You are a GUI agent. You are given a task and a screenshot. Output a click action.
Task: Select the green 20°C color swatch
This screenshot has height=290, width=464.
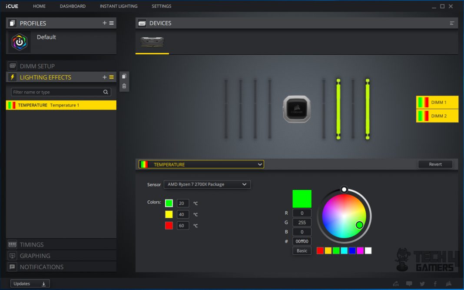[169, 203]
